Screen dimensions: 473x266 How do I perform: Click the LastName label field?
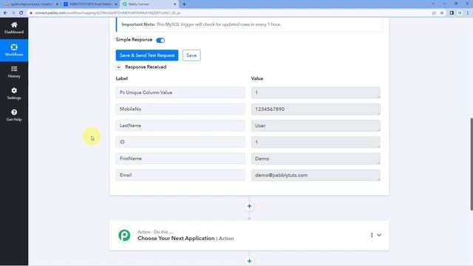180,126
